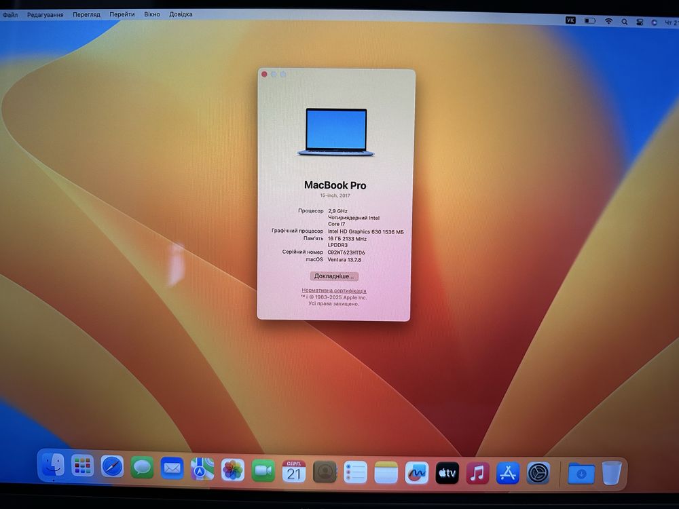
Task: Open the Файл menu
Action: (x=10, y=15)
